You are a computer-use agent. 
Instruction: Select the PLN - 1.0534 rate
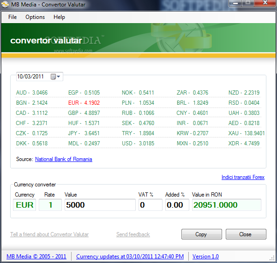click(138, 103)
